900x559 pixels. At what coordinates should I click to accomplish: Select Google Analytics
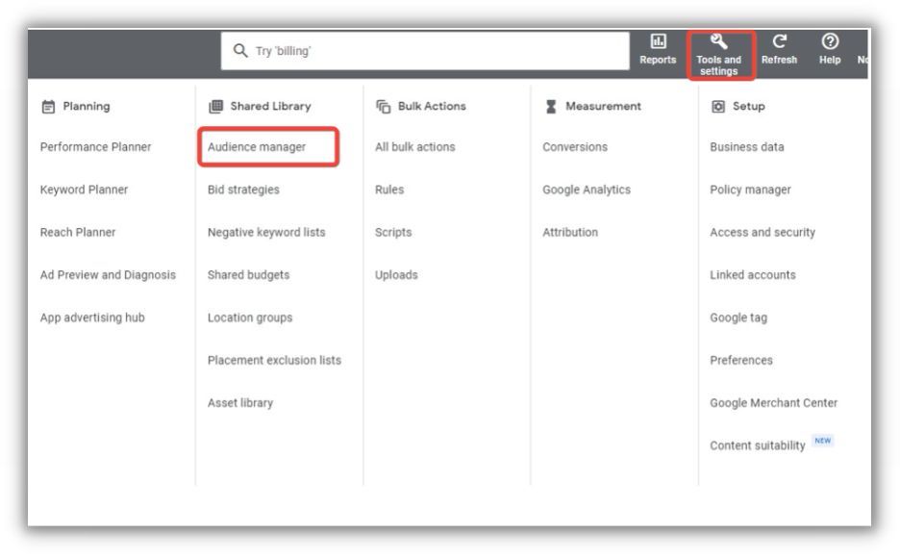(x=587, y=190)
